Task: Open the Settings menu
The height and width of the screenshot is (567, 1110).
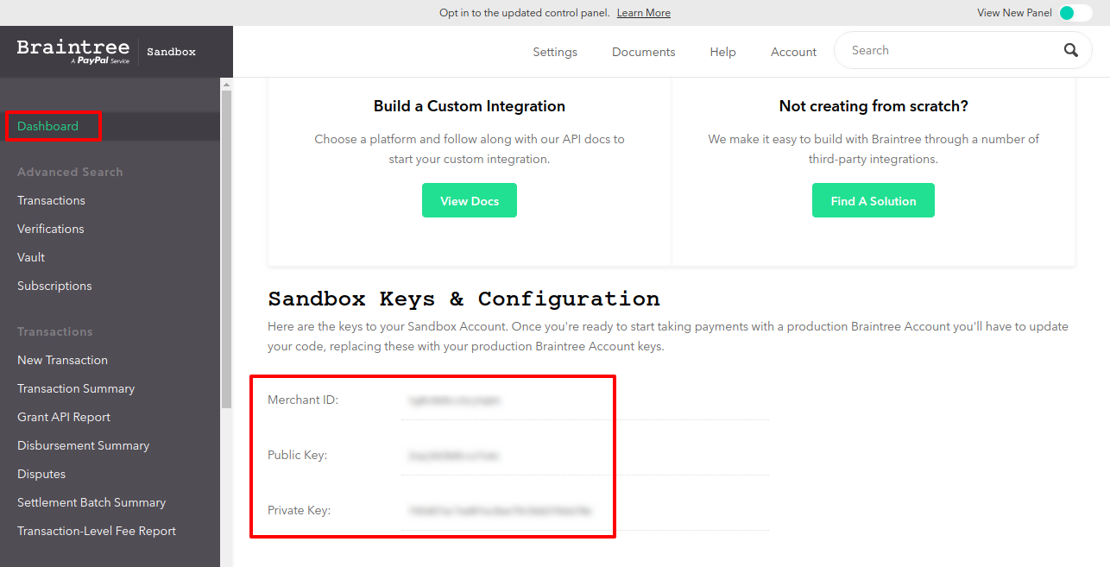Action: 555,52
